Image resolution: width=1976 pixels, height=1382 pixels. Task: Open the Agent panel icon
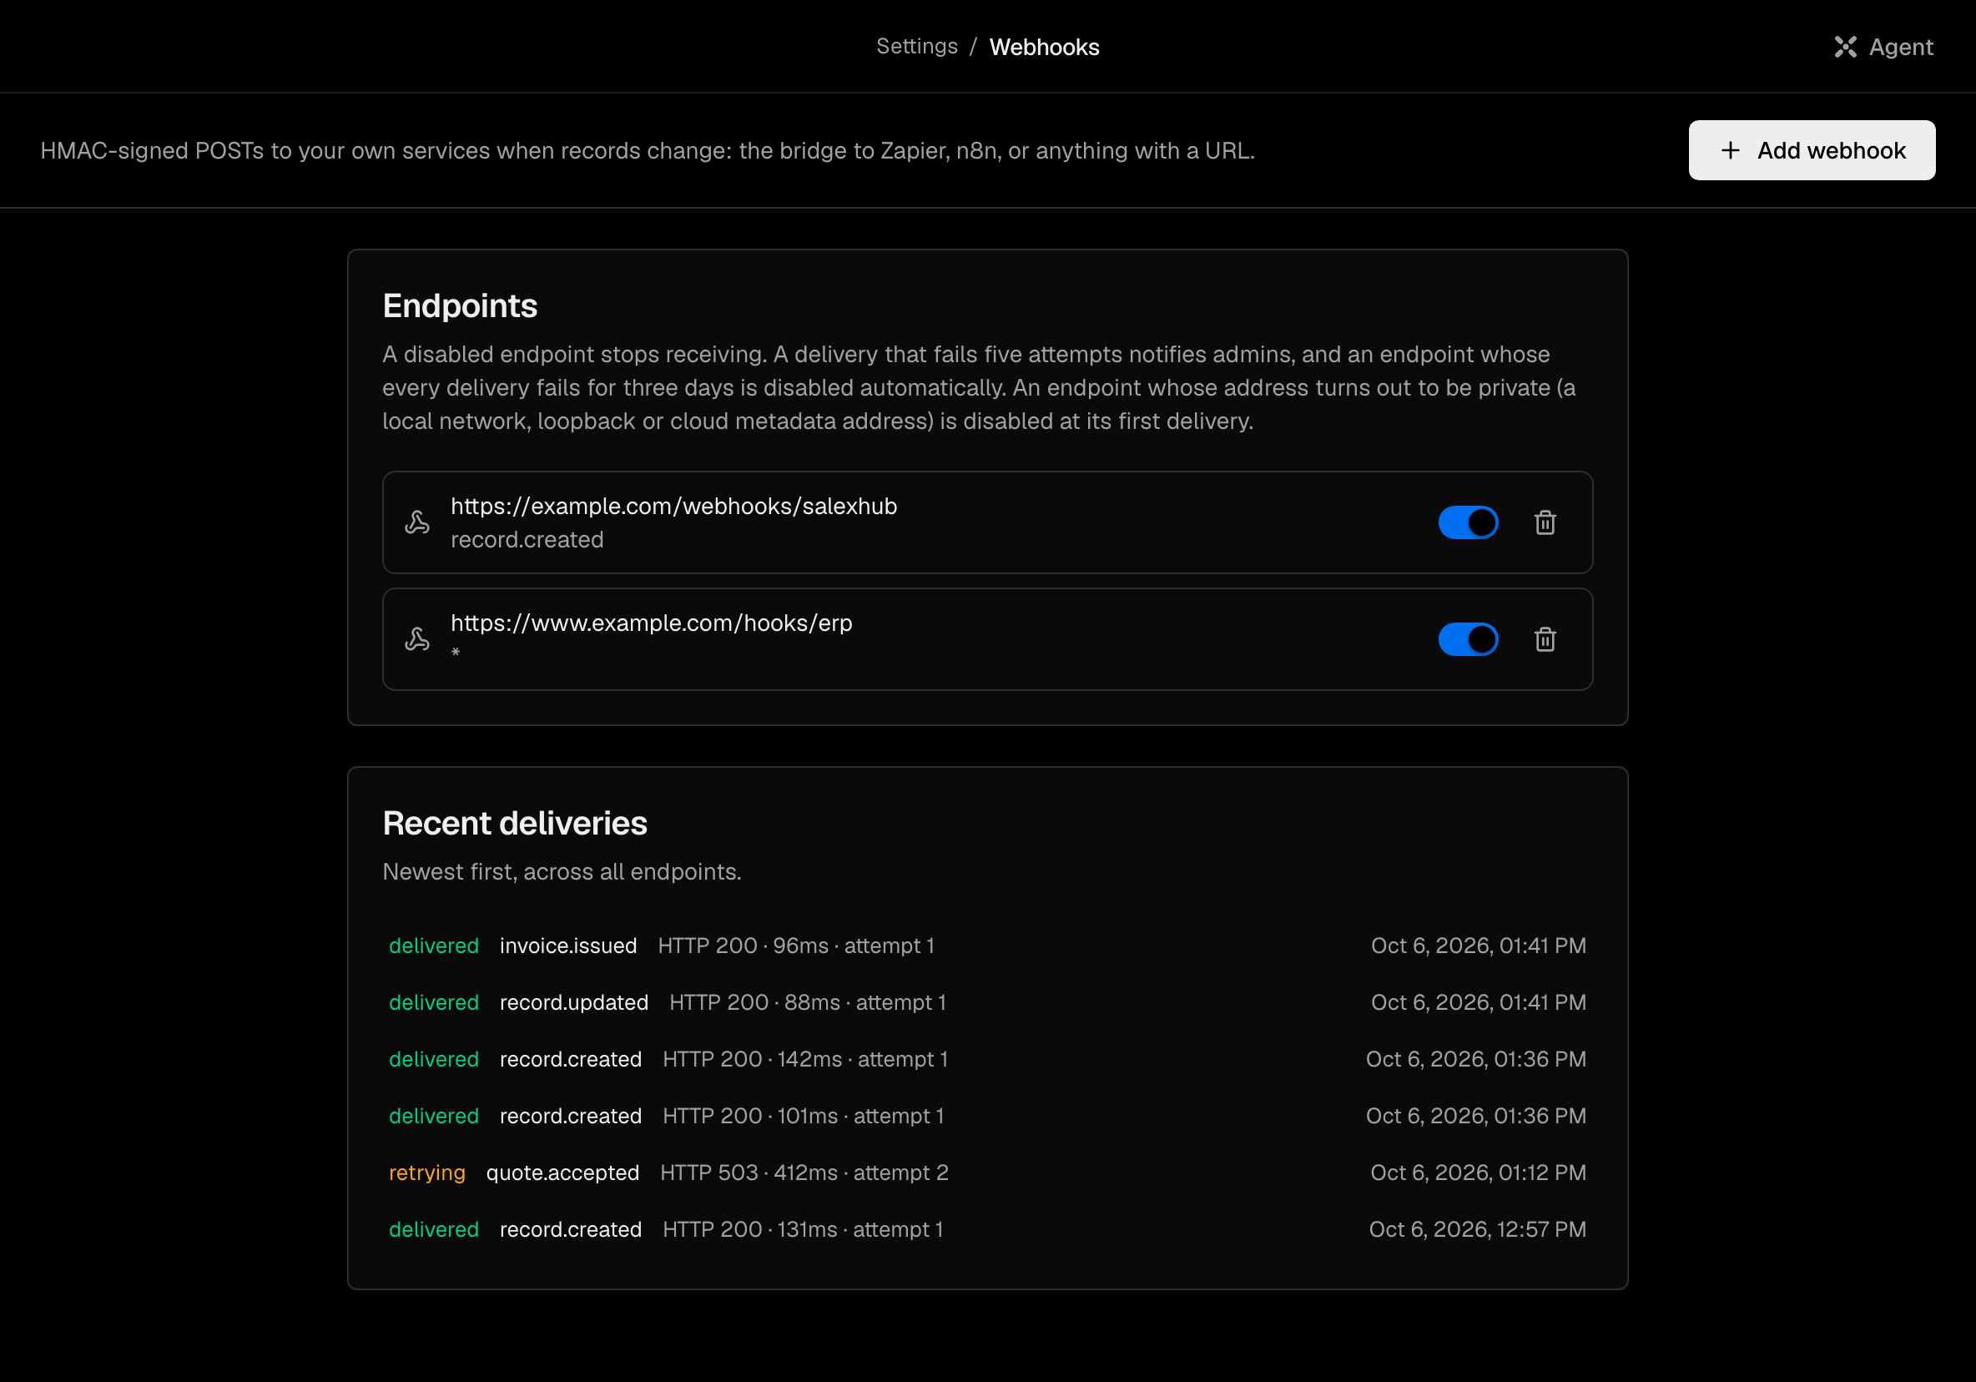pos(1844,47)
